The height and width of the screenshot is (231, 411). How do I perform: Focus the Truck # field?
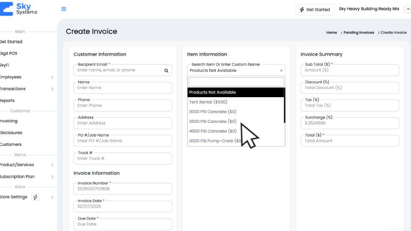(x=123, y=159)
